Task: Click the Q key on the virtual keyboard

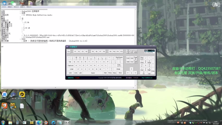Action: click(x=74, y=62)
